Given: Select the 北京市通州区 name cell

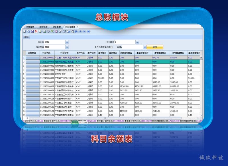Looking at the screenshot, I should (x=65, y=66).
